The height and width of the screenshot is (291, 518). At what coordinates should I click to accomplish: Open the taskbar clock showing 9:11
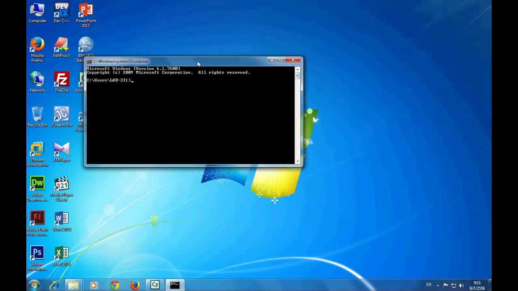coord(478,285)
